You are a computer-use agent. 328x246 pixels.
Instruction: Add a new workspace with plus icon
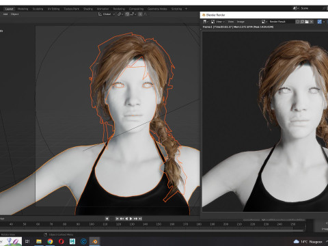[186, 9]
